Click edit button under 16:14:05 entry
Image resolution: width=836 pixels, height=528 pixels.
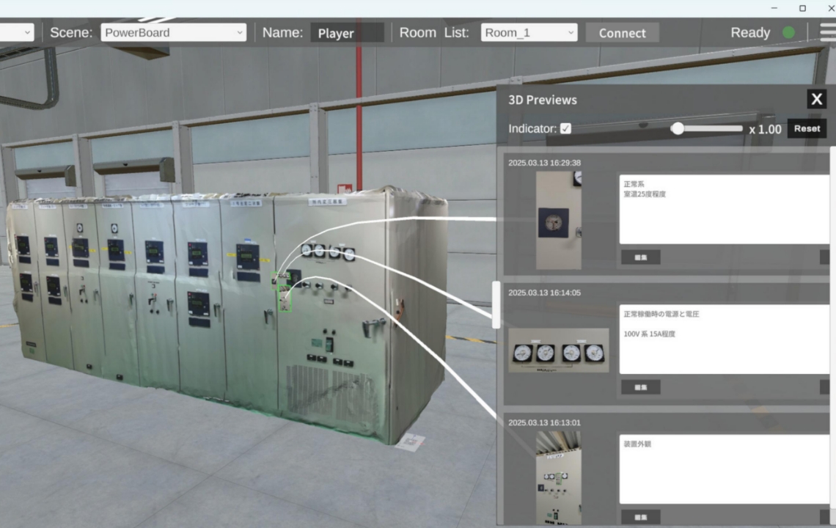click(640, 387)
